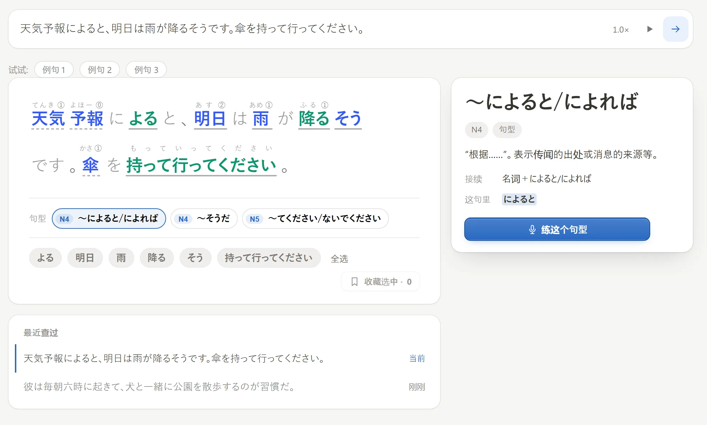The width and height of the screenshot is (707, 425).
Task: Toggle the 降る vocabulary chip
Action: [157, 258]
